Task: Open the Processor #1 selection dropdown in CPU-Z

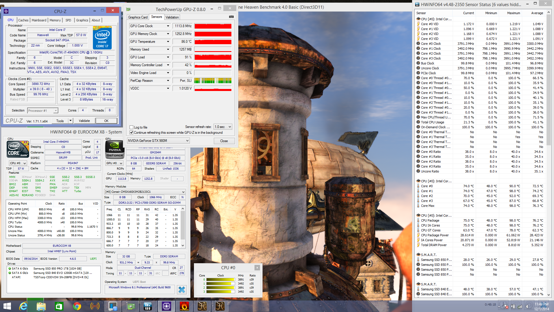Action: tap(43, 111)
